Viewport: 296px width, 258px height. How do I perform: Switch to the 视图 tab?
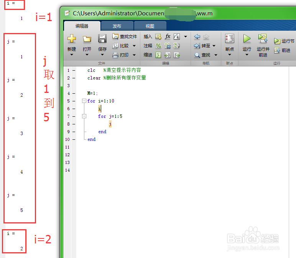click(150, 26)
